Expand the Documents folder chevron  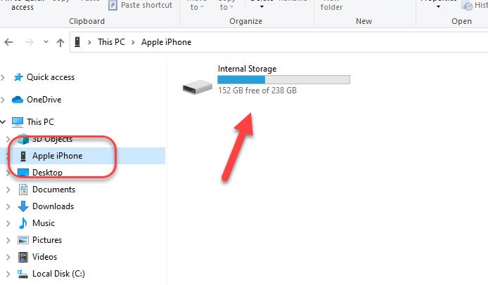tap(8, 190)
